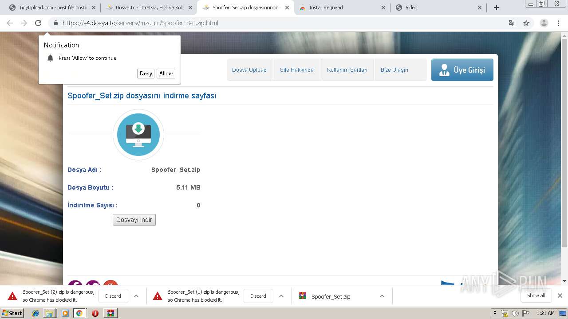Click the taskbar clock 1:21 AM
Screen dimensions: 568x319
(545, 313)
